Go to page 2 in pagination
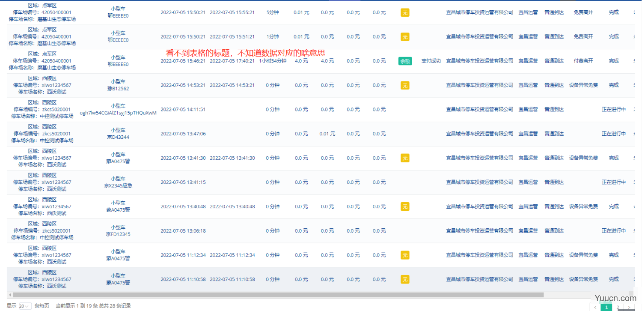The width and height of the screenshot is (642, 311). click(618, 307)
